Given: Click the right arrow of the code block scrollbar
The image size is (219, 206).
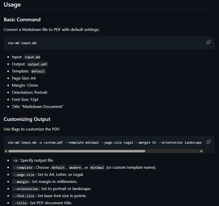Looking at the screenshot, I should [x=201, y=151].
